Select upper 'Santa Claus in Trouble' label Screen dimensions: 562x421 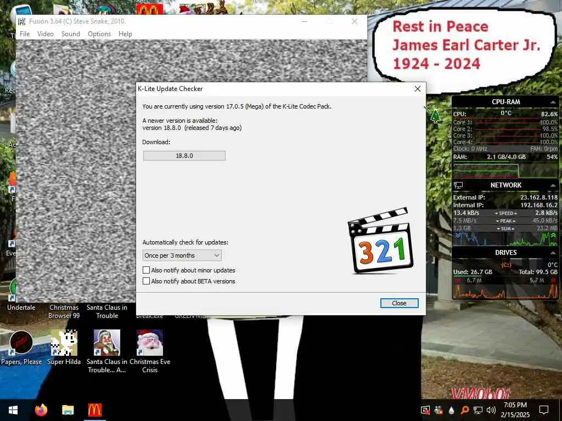point(107,311)
